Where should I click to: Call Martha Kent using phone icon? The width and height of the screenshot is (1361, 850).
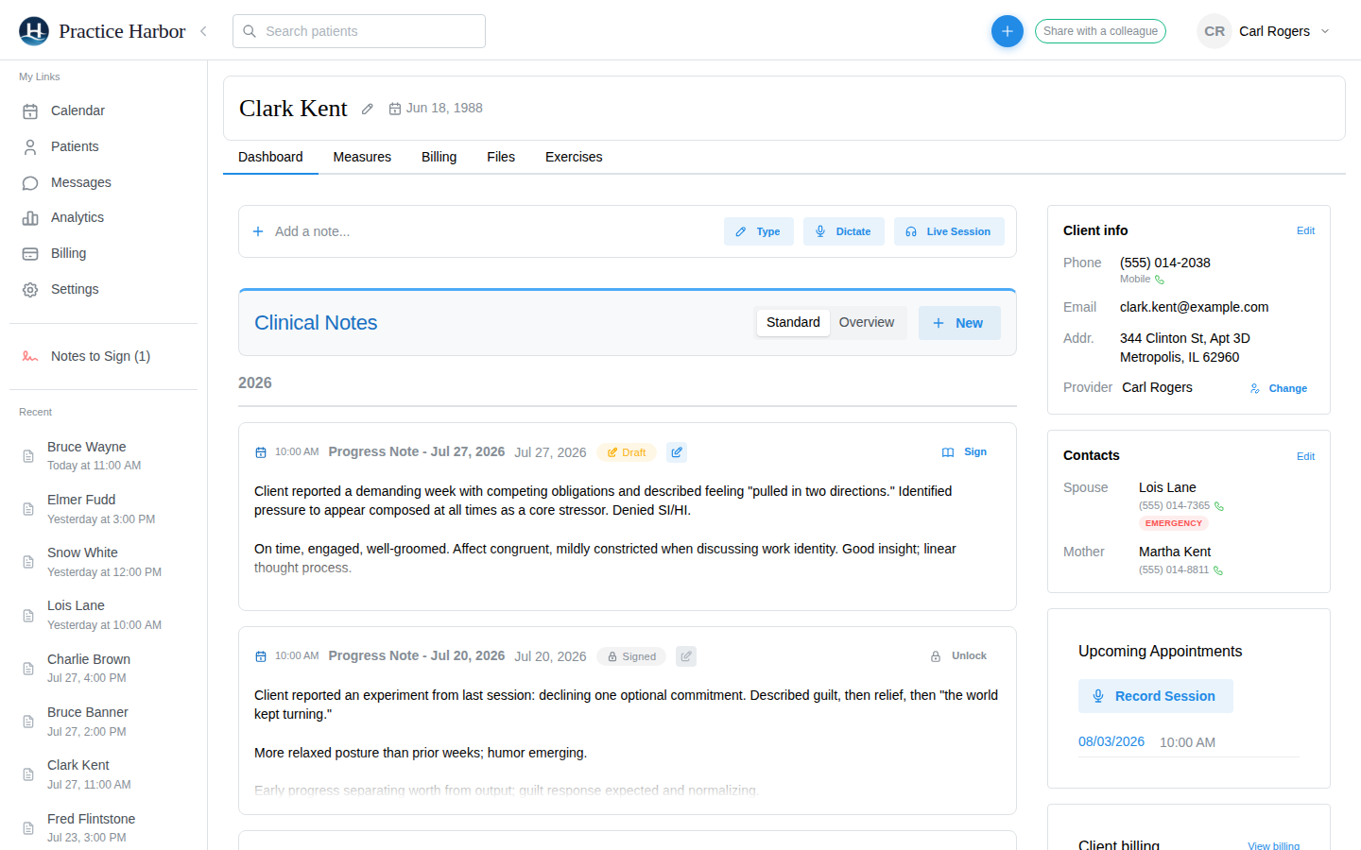coord(1218,570)
